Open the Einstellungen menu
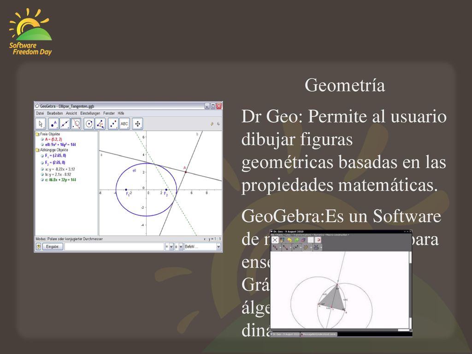 pos(90,113)
